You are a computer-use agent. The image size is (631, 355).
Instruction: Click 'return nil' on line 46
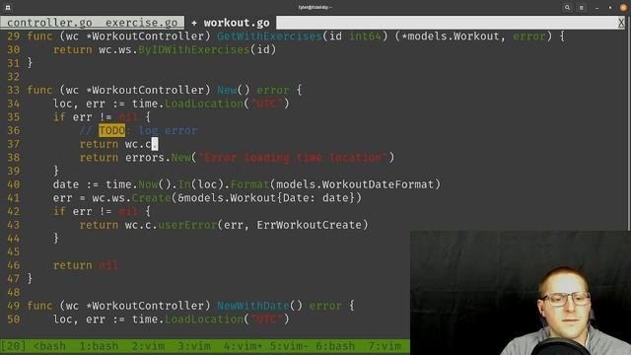(86, 265)
